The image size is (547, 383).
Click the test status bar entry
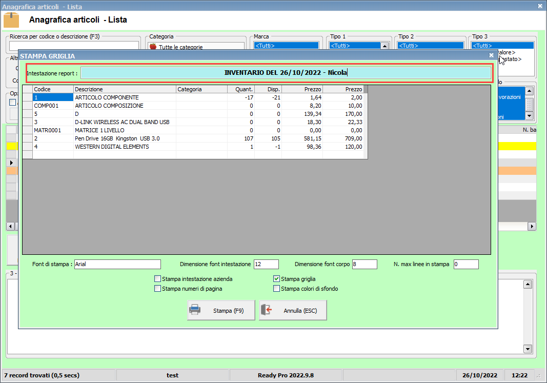[x=172, y=375]
